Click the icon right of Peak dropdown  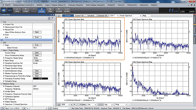pyautogui.click(x=129, y=105)
